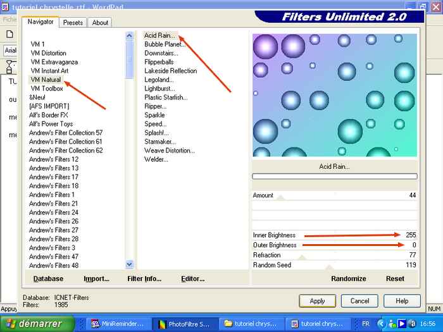Viewport: 443px width, 332px height.
Task: Click the Randomize button
Action: pyautogui.click(x=349, y=279)
